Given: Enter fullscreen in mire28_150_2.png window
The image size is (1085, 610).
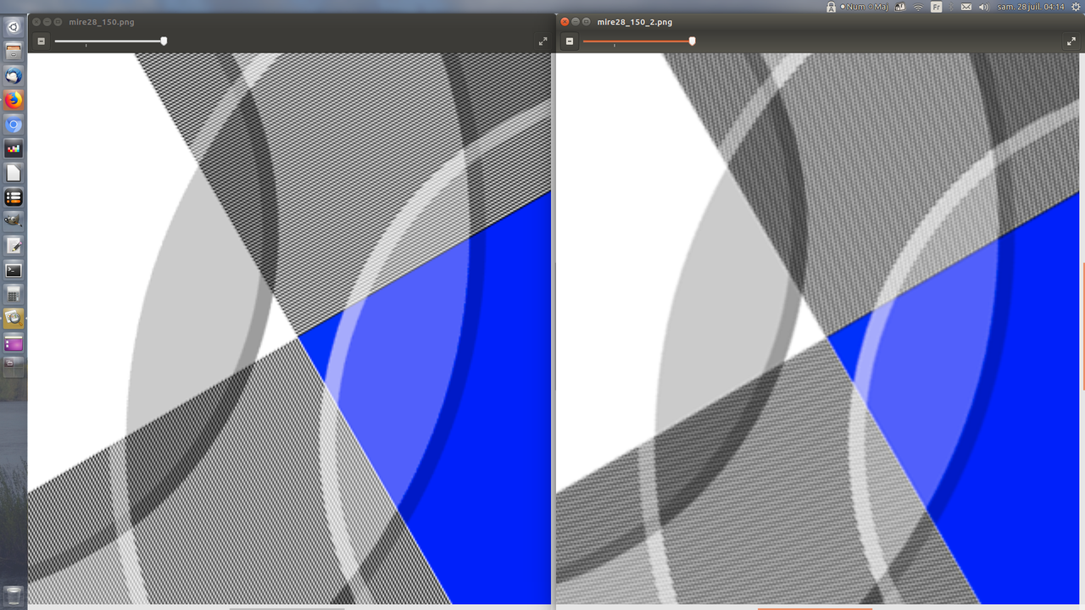Looking at the screenshot, I should pos(1071,41).
